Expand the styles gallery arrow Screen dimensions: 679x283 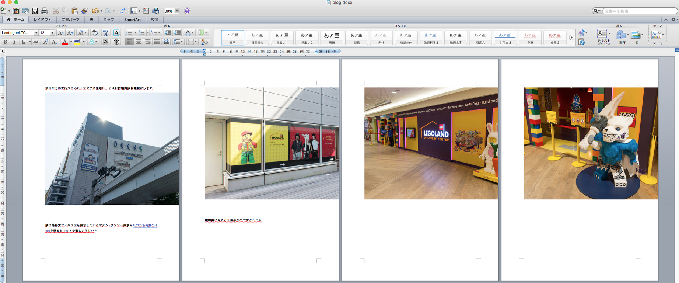pyautogui.click(x=571, y=38)
